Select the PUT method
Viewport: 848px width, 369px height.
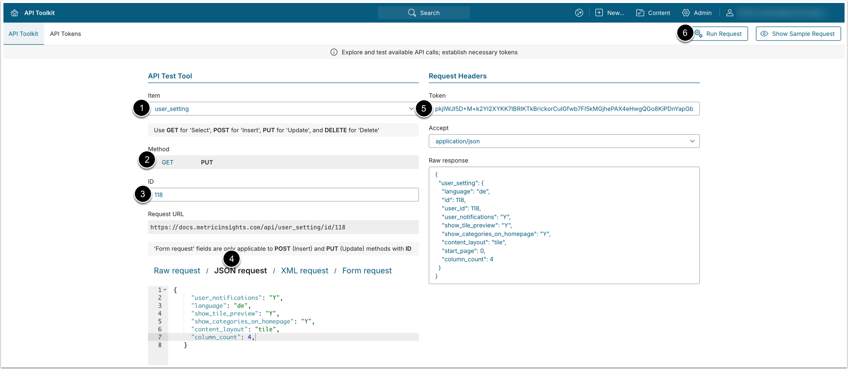pos(207,162)
